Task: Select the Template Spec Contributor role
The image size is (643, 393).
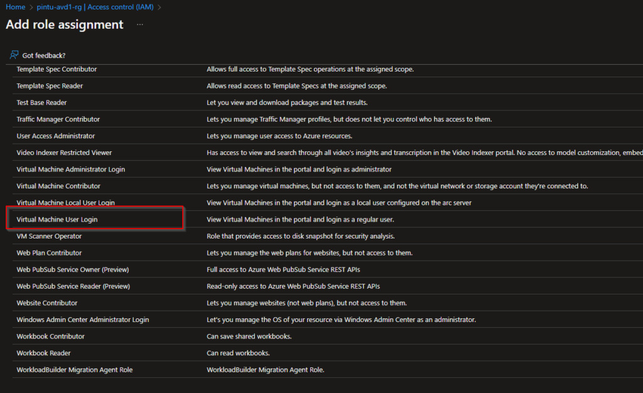Action: coord(57,69)
